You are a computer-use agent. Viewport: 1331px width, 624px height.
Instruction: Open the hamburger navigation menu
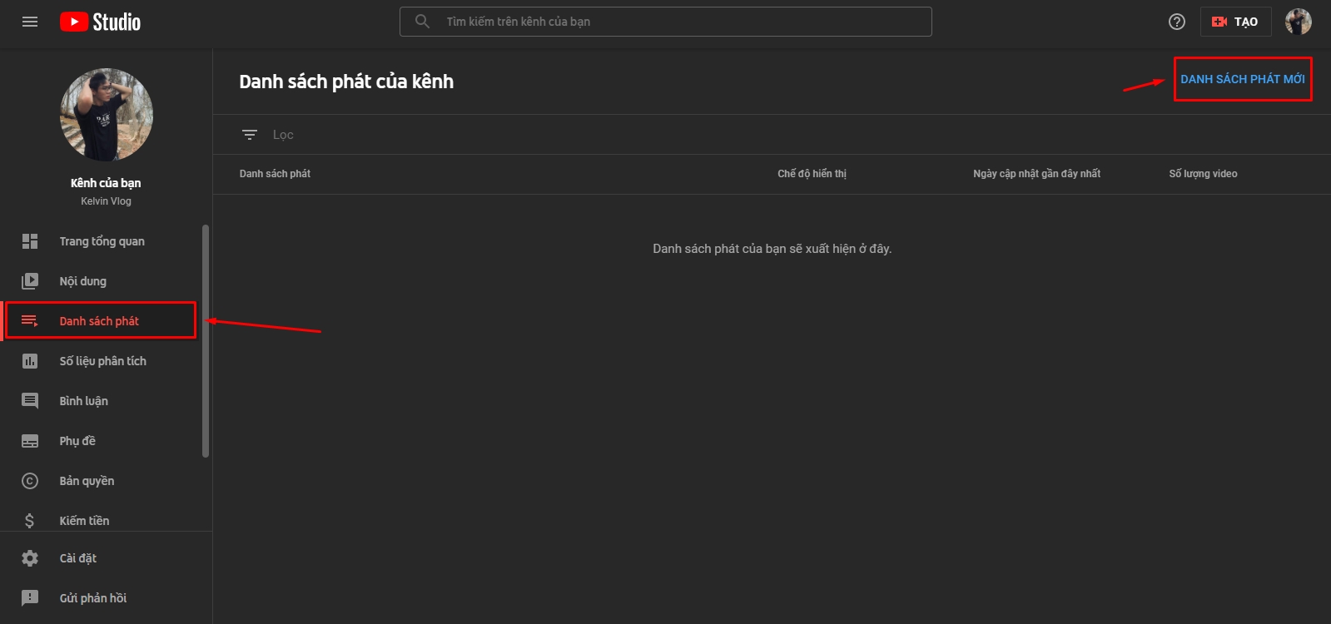click(x=30, y=22)
